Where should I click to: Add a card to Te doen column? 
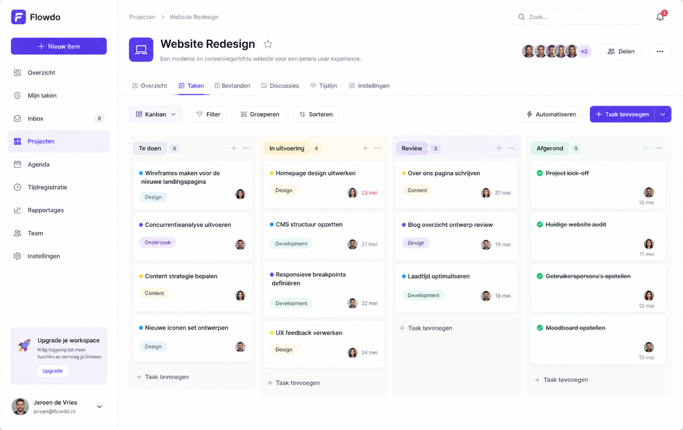234,148
